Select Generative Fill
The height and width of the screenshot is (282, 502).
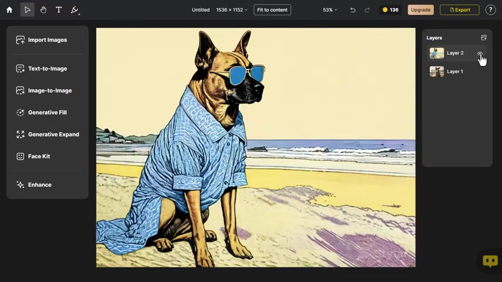coord(48,112)
